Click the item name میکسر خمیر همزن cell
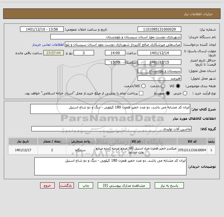Viewport: 224px width, 217px height. point(136,150)
